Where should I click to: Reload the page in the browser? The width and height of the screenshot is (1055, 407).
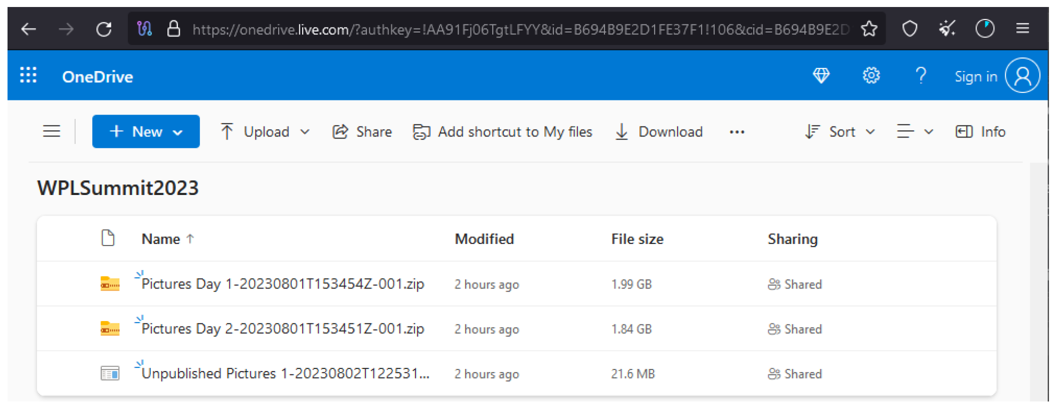coord(104,29)
